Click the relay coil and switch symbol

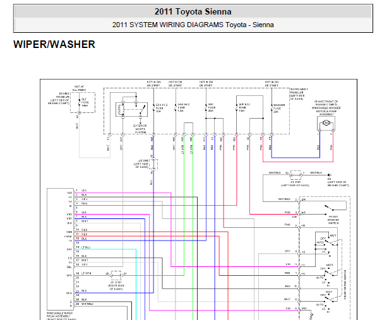pos(131,110)
